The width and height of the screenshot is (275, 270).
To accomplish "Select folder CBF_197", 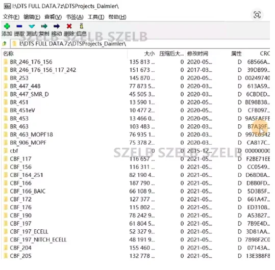I will click(x=21, y=224).
